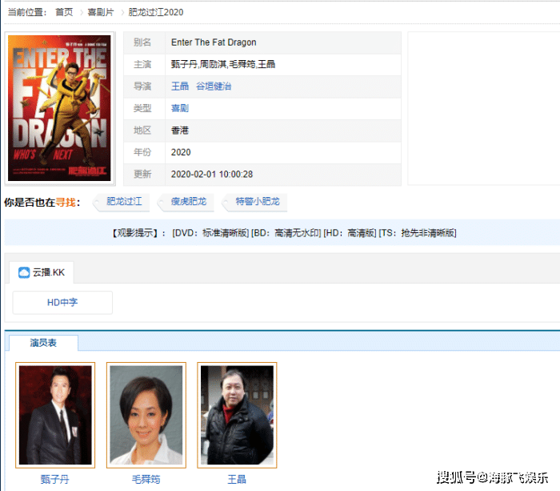Go to the 喜剧片 breadcrumb category

[100, 12]
